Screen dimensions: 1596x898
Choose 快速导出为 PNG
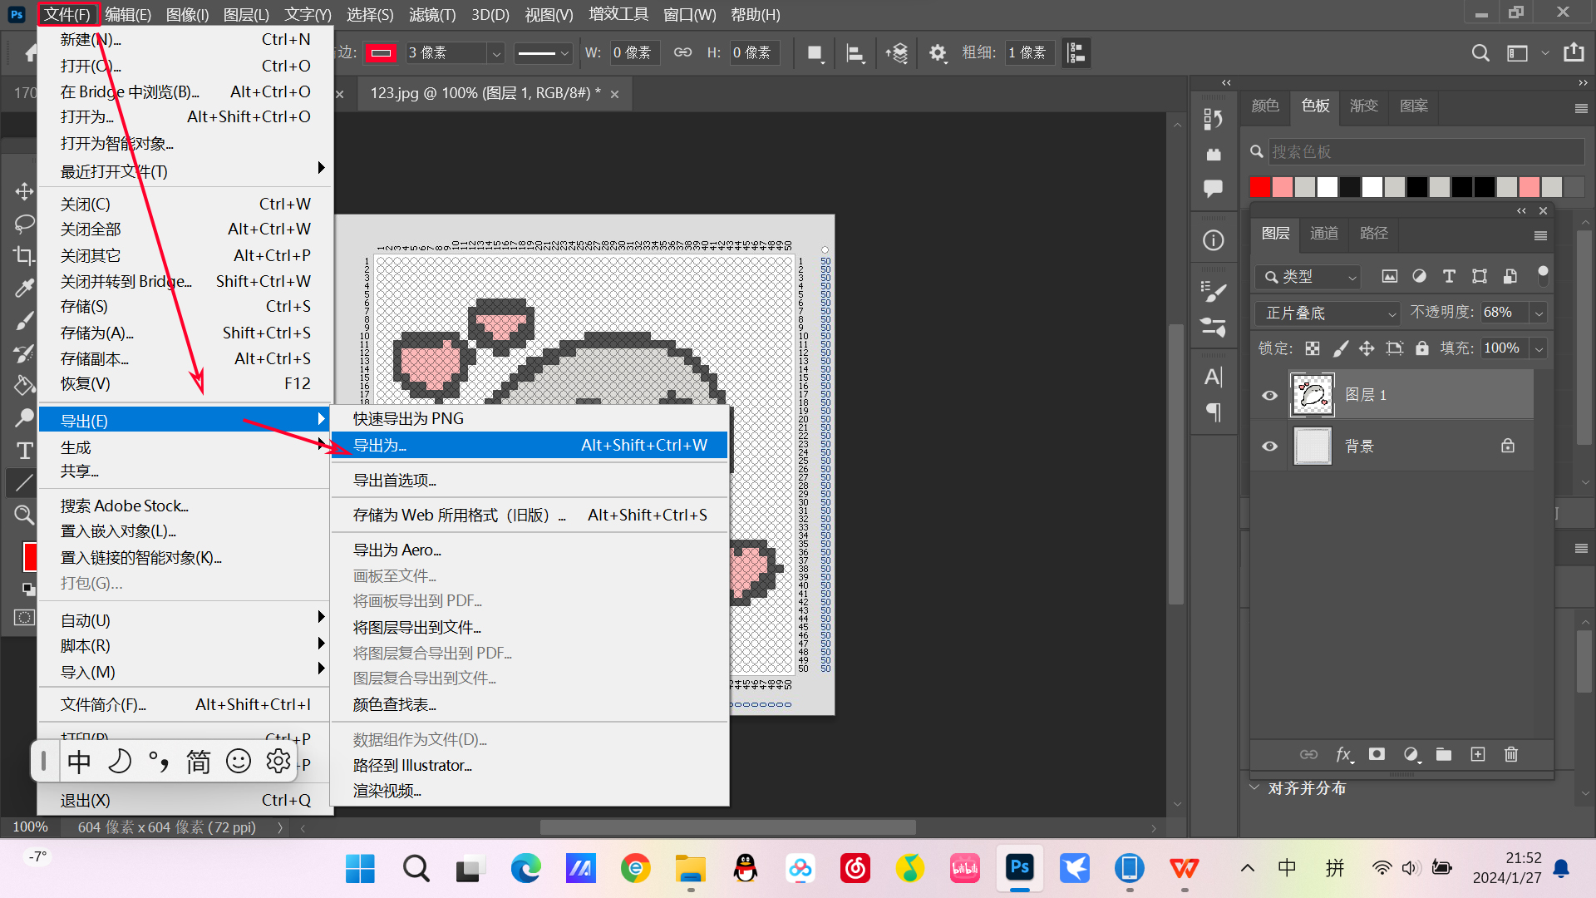point(530,418)
